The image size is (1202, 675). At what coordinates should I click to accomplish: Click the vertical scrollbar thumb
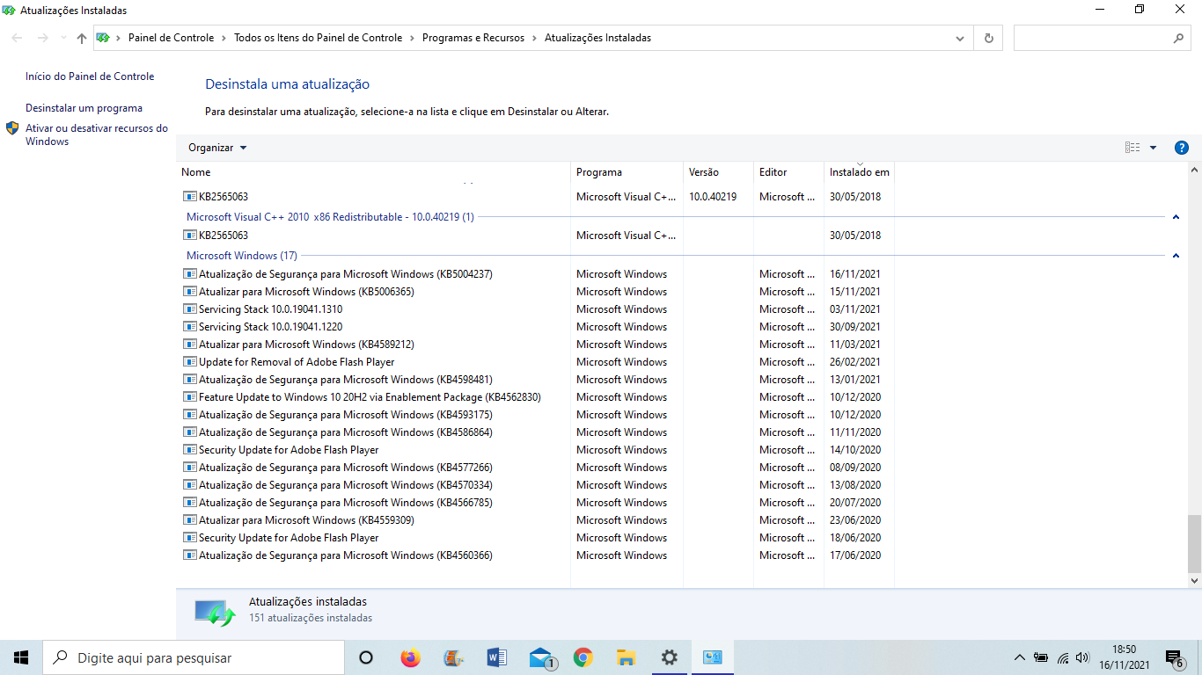pyautogui.click(x=1194, y=543)
